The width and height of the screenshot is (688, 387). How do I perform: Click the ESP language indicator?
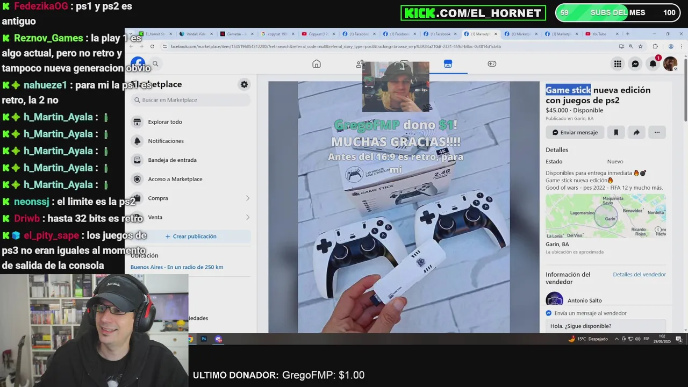[647, 339]
